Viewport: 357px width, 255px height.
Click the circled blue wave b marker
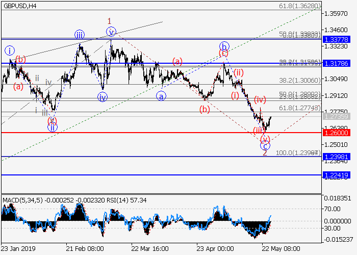click(x=223, y=45)
